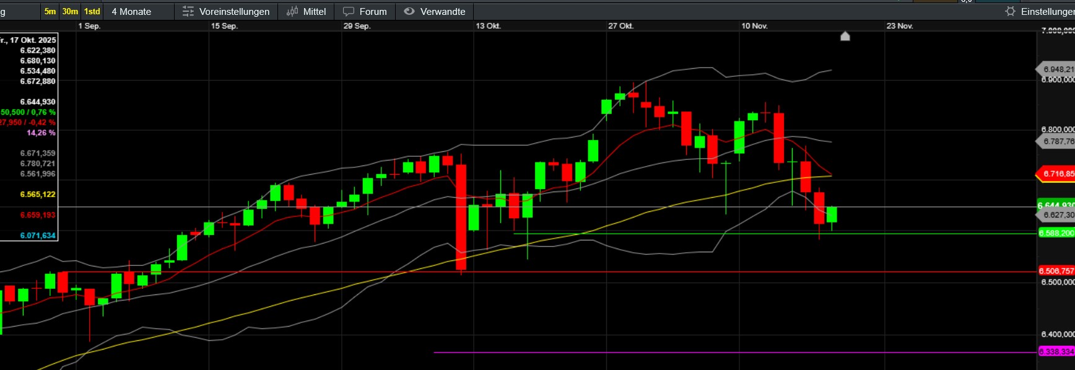Image resolution: width=1075 pixels, height=370 pixels.
Task: Switch chart to the 5m interval
Action: [x=50, y=11]
